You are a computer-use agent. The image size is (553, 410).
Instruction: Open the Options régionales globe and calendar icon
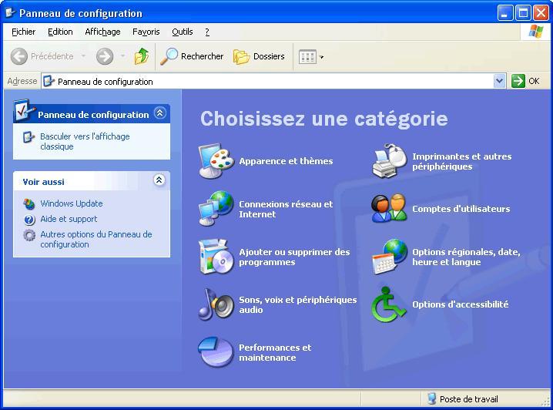click(x=390, y=257)
